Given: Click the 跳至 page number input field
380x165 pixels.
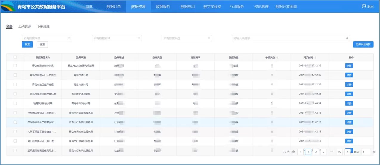Looking at the screenshot, I should pos(366,152).
